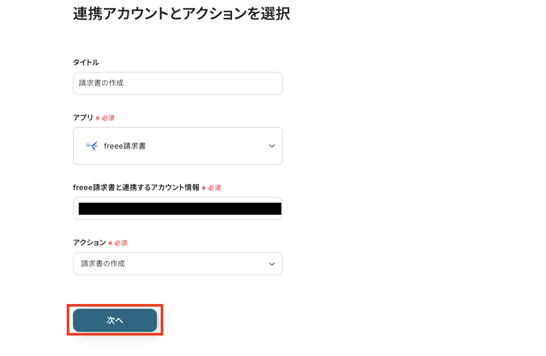Click the redacted account information field
546x356 pixels.
(177, 208)
